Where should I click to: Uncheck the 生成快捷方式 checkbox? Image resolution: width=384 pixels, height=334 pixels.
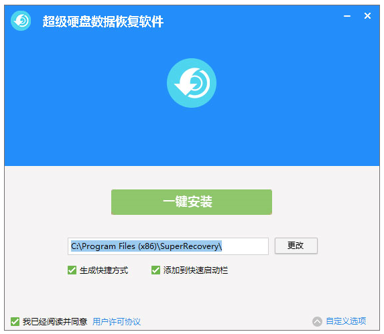pyautogui.click(x=72, y=270)
